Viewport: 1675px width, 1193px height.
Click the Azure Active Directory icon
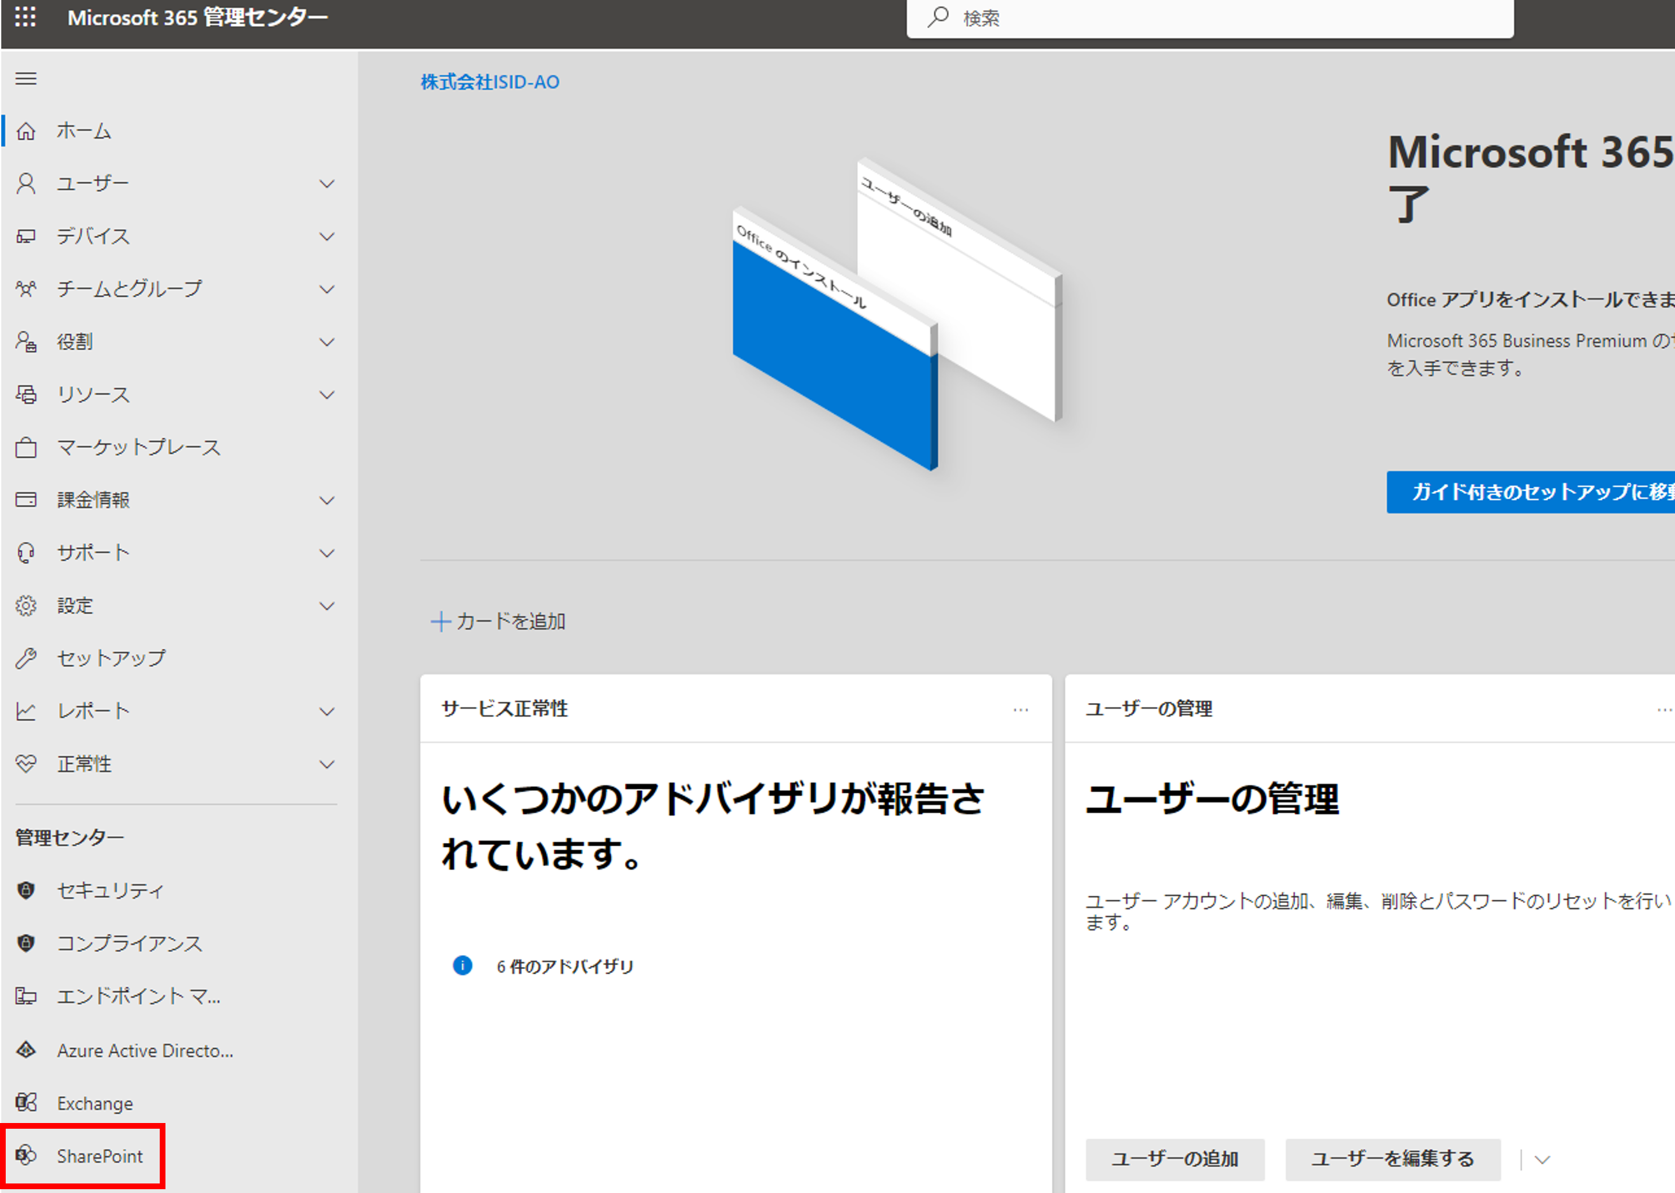[25, 1050]
